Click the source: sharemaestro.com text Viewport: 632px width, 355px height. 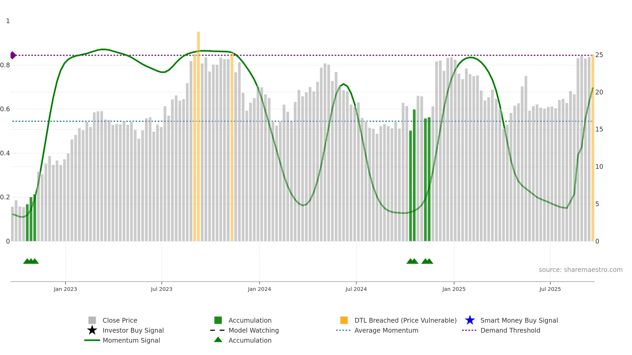coord(580,270)
